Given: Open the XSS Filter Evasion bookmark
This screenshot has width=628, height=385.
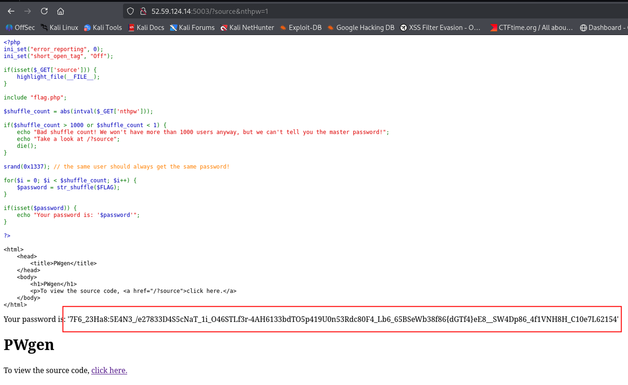Looking at the screenshot, I should (x=440, y=28).
